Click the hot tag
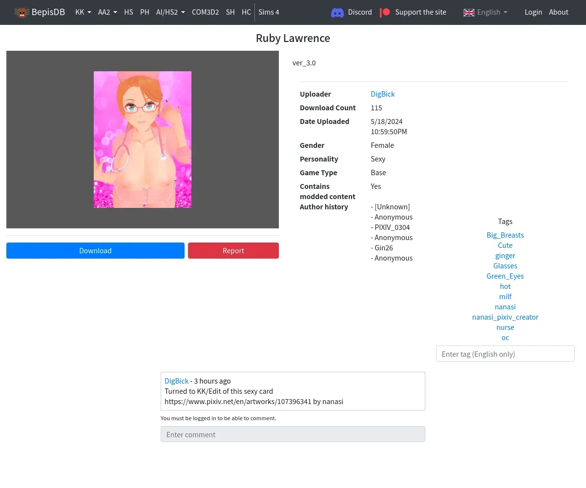Viewport: 586px width, 488px height. [505, 286]
